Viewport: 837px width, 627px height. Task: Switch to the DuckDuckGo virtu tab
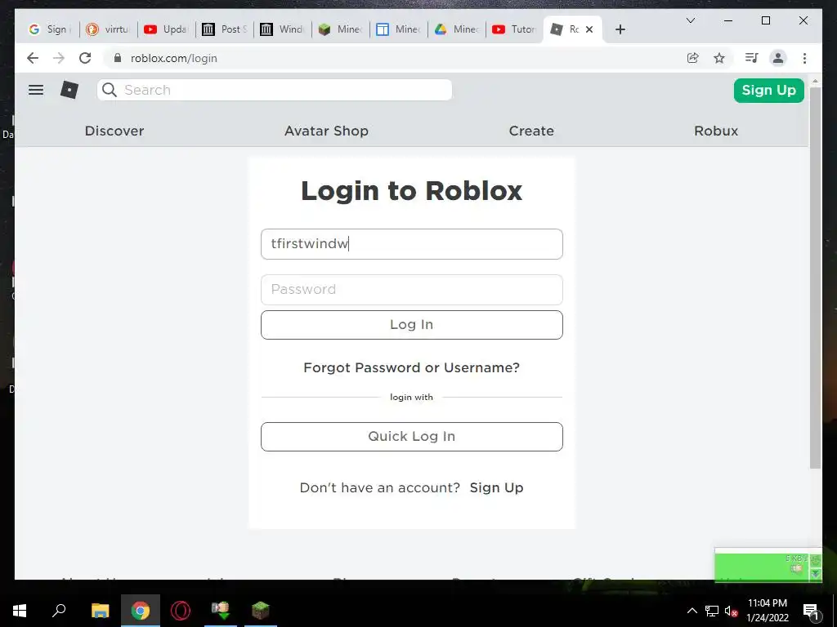pos(108,29)
